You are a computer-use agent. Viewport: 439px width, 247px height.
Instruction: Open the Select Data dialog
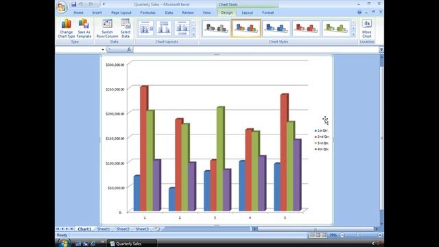tap(126, 28)
